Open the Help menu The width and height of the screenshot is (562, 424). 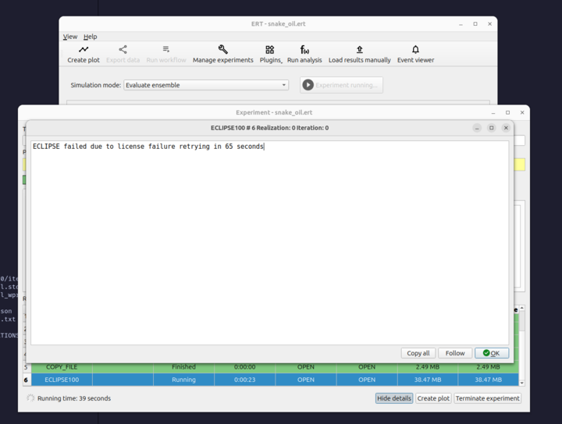coord(91,37)
